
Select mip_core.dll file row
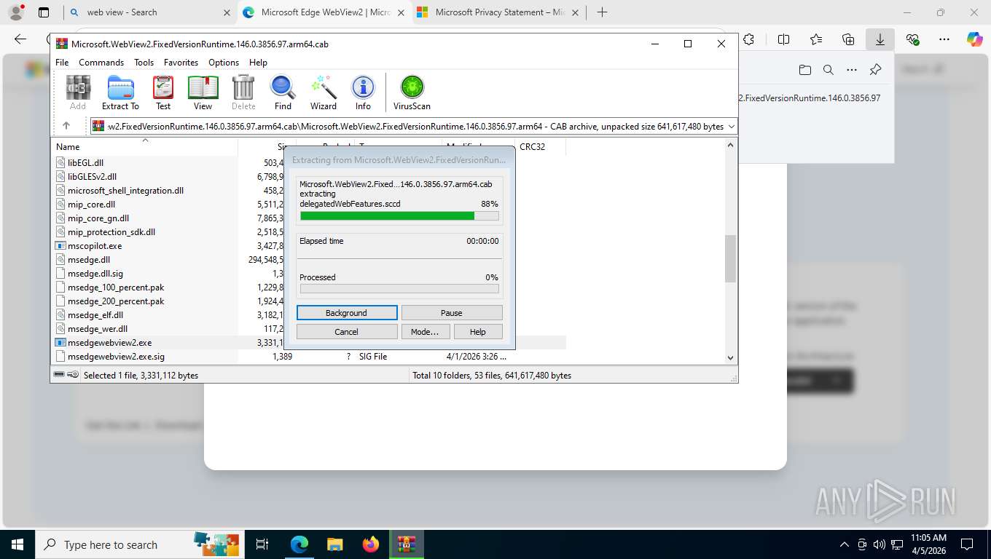tap(91, 205)
